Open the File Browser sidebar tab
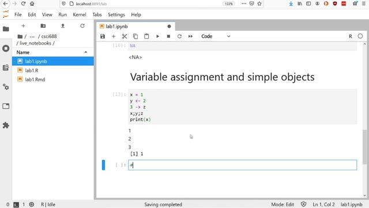369x208 pixels. click(x=6, y=29)
